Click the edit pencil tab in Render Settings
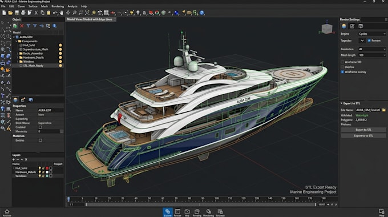This screenshot has height=217, width=388. click(x=353, y=26)
